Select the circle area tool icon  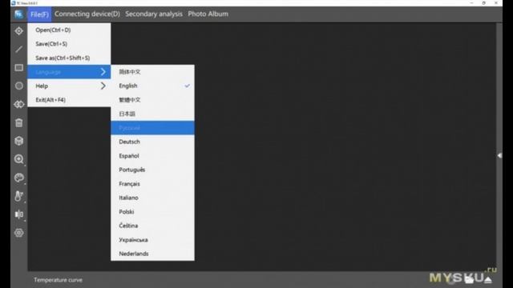click(x=19, y=86)
